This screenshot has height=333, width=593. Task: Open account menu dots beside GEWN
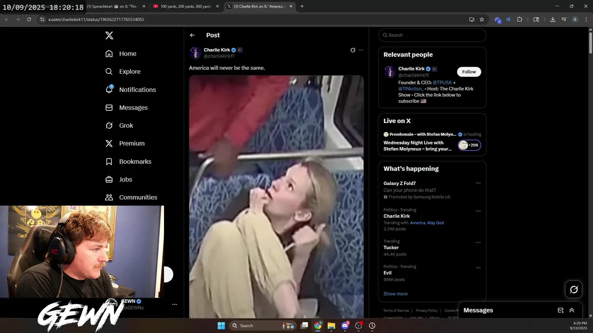[x=175, y=304]
